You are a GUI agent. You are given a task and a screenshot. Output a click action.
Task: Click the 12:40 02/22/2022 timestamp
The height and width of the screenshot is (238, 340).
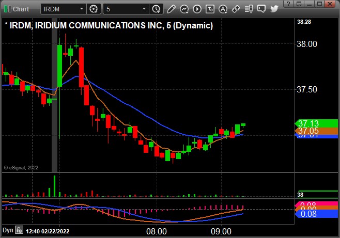[x=48, y=231]
